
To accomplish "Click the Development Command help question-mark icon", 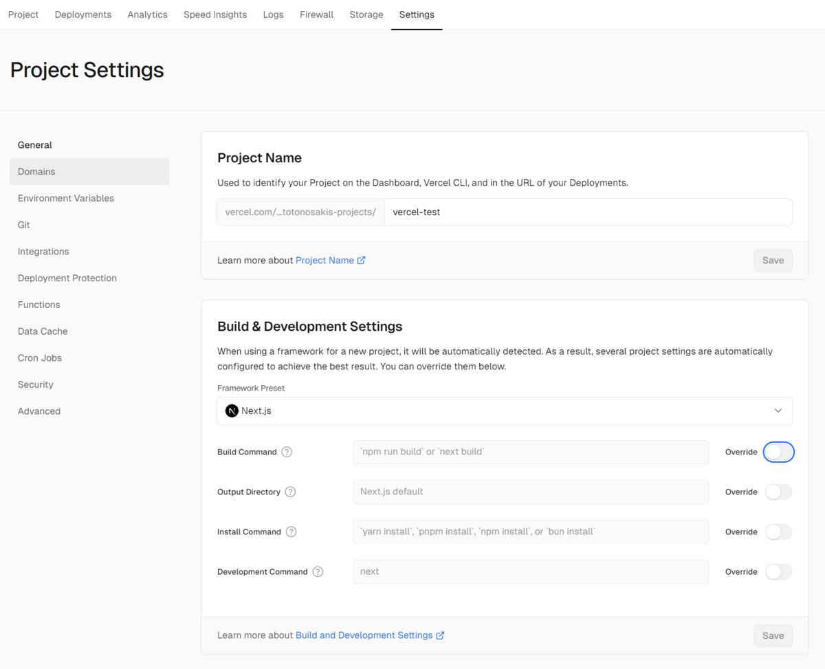I will pyautogui.click(x=318, y=571).
